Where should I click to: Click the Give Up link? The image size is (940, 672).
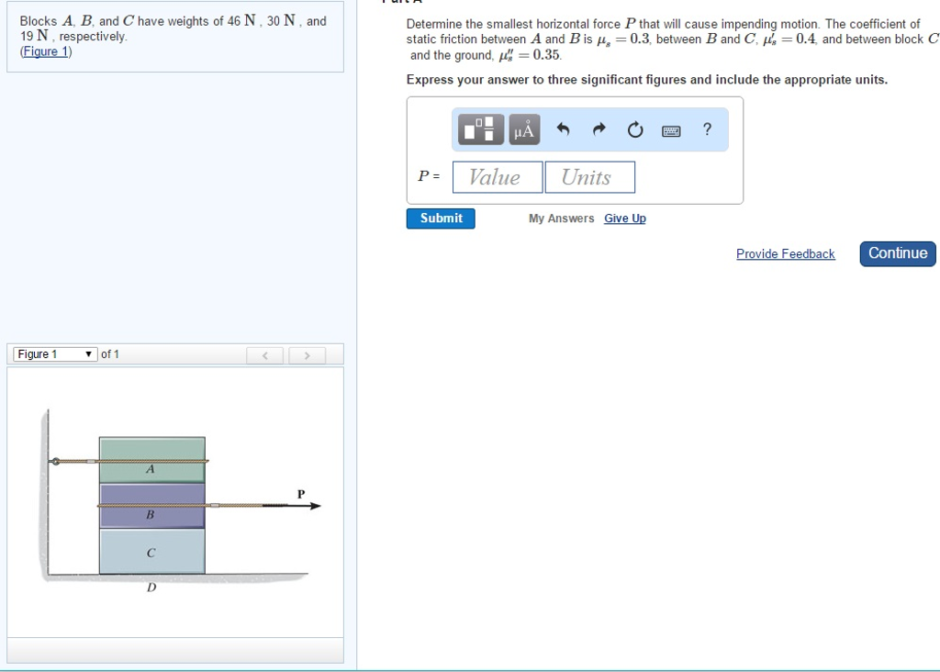point(624,218)
